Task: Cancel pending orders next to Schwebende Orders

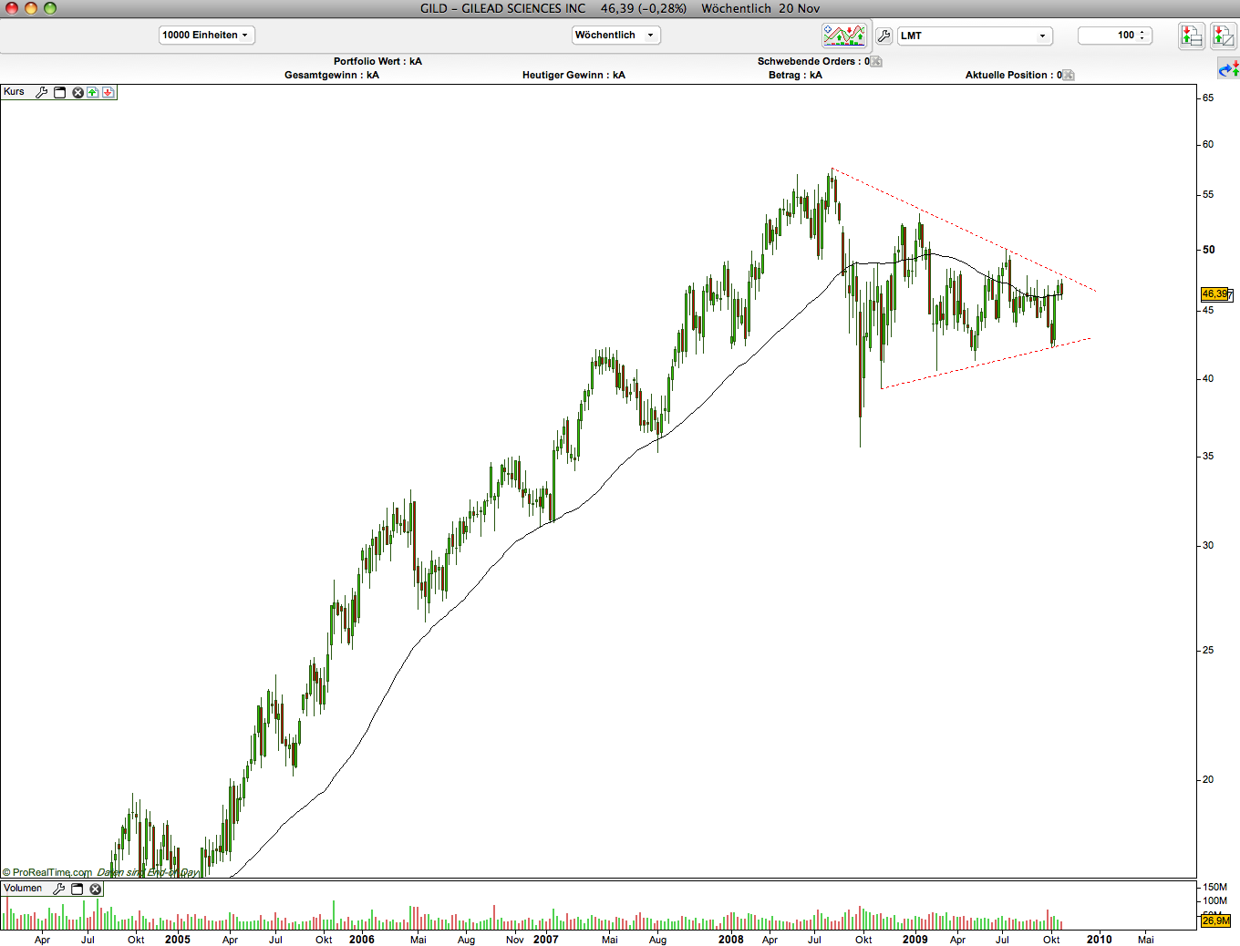Action: tap(876, 62)
